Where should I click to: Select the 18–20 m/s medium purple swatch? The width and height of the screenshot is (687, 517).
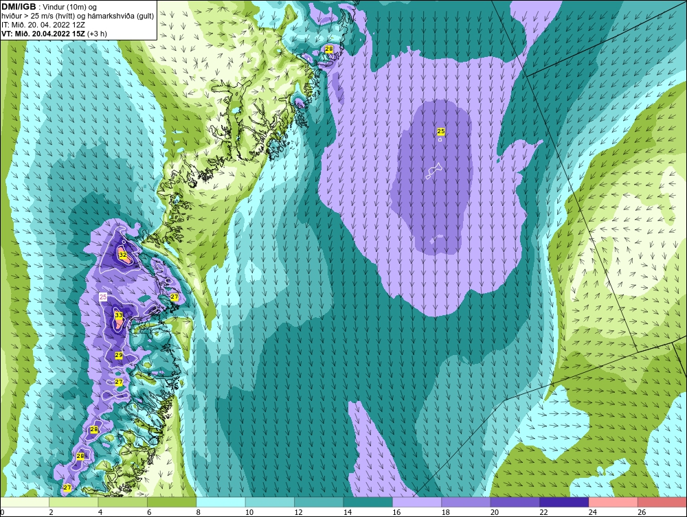coord(466,502)
